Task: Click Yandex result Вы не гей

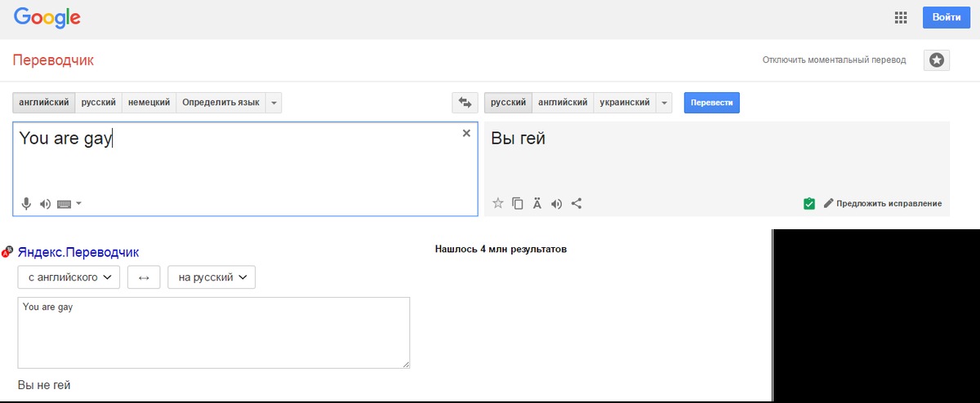Action: coord(44,384)
